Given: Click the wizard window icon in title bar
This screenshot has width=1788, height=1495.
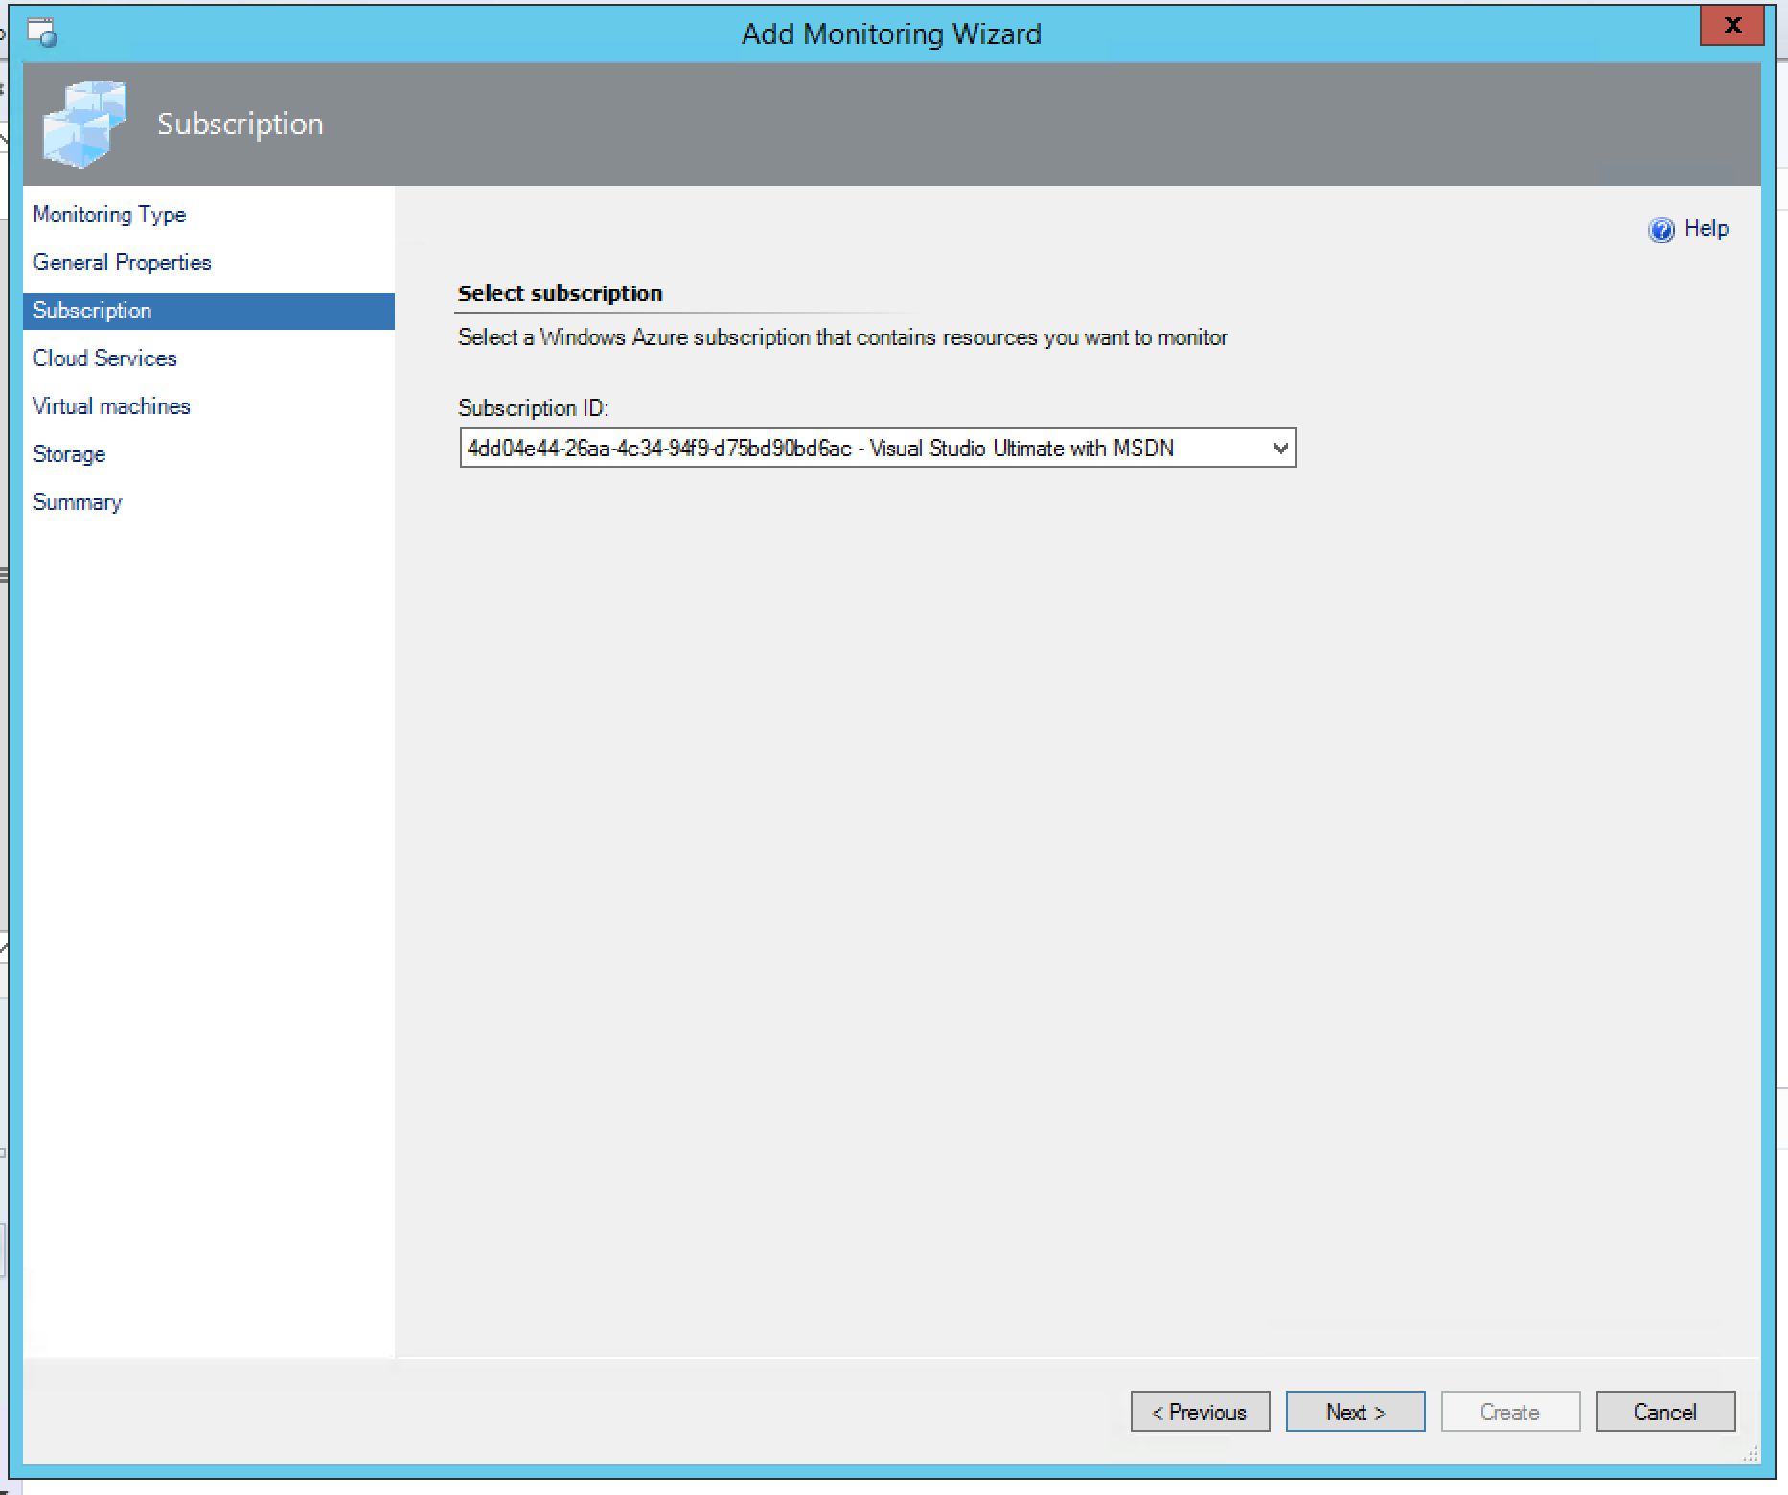Looking at the screenshot, I should (42, 34).
